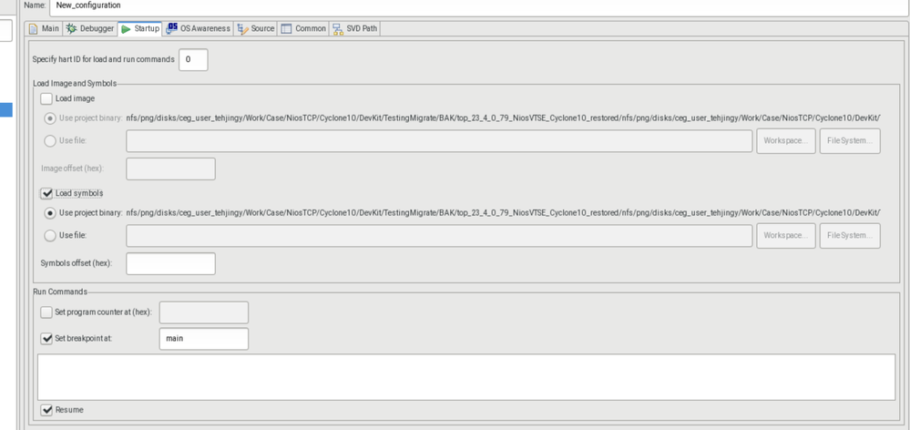Uncheck the Set breakpoint at checkbox
The width and height of the screenshot is (910, 430).
[x=46, y=338]
